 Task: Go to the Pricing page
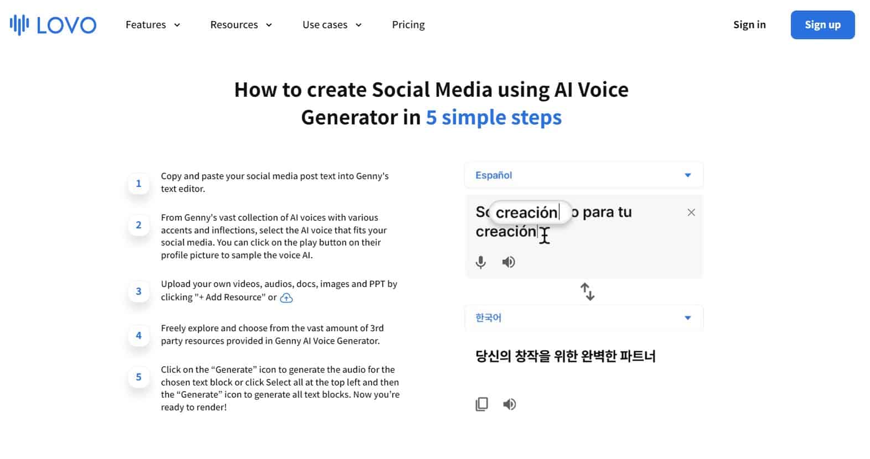point(408,25)
